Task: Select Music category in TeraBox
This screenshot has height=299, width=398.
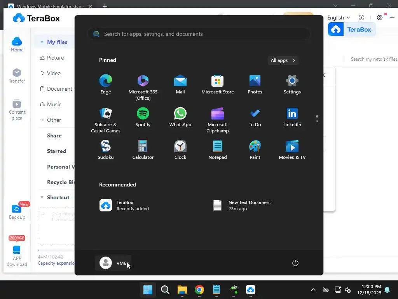Action: (51, 104)
